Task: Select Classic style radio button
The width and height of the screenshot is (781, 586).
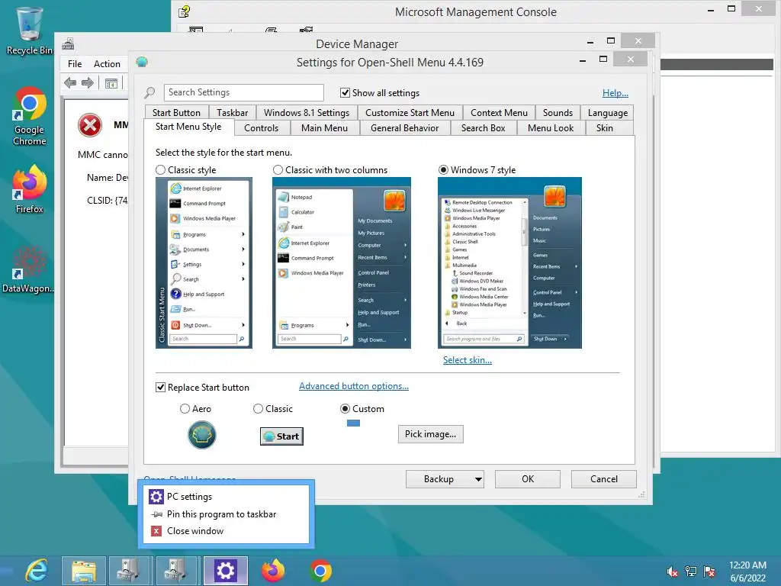Action: tap(160, 170)
